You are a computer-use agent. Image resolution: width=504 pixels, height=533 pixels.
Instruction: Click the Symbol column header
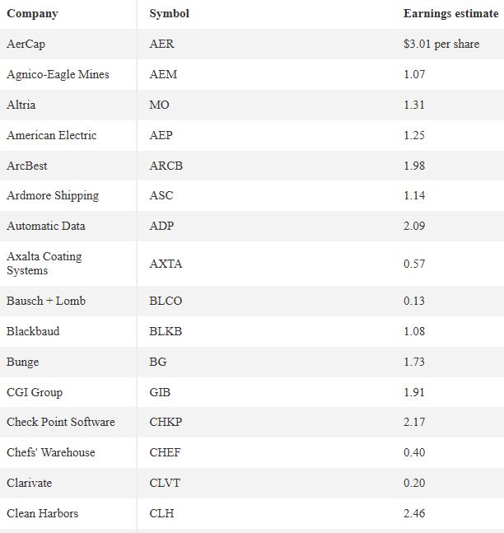point(170,14)
